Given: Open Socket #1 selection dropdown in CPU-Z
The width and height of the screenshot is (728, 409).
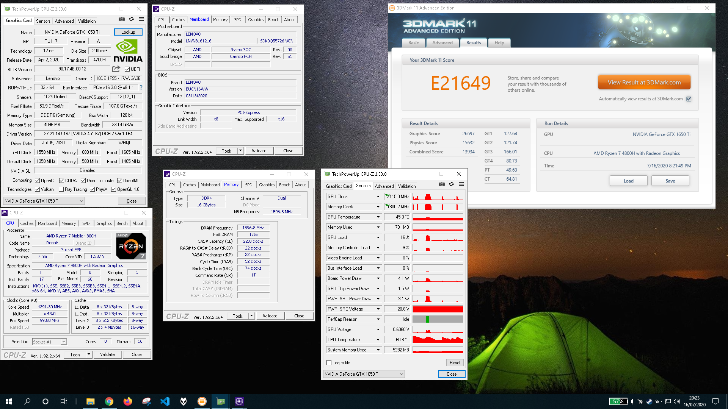Looking at the screenshot, I should tap(49, 342).
